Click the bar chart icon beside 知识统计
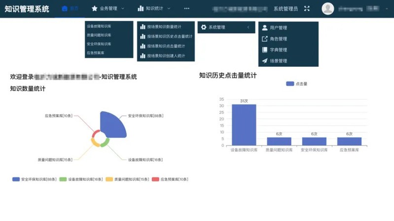The width and height of the screenshot is (394, 221). (x=141, y=8)
